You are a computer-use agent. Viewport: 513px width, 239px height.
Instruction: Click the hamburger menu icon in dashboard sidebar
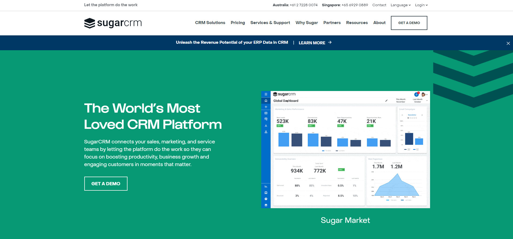click(266, 94)
